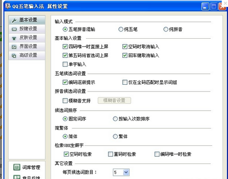Uncheck 回车键取消输入
Image resolution: width=228 pixels, height=179 pixels.
(x=125, y=56)
